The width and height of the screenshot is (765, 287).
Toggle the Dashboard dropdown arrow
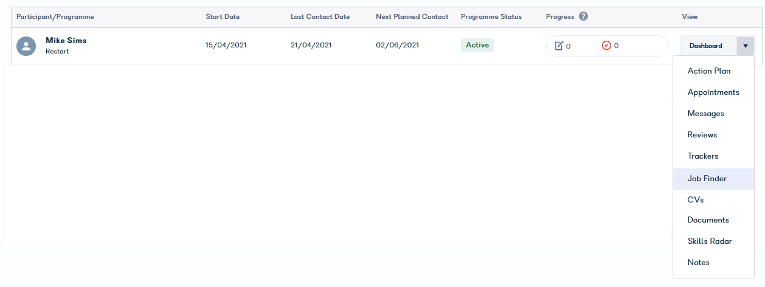746,46
